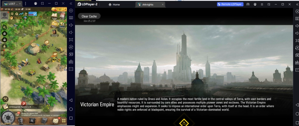The height and width of the screenshot is (126, 299).
Task: Collapse the left window's sidebar with double chevron
Action: click(71, 3)
